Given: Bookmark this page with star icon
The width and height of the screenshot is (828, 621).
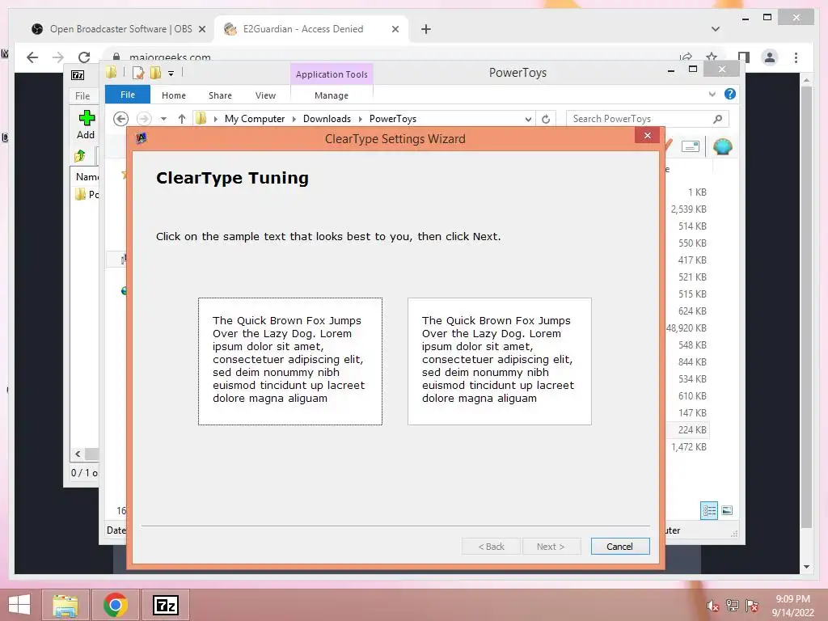Looking at the screenshot, I should tap(712, 57).
